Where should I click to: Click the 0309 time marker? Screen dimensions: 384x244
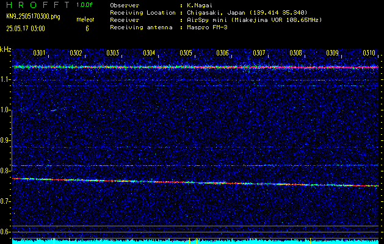tap(333, 53)
